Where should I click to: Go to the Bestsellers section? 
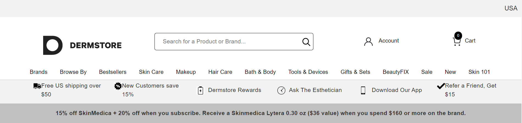point(113,72)
